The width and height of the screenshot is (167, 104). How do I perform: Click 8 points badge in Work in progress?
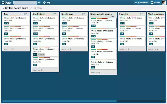(x=151, y=34)
